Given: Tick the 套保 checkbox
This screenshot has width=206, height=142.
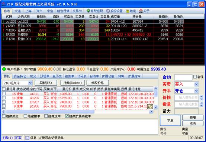Looking at the screenshot, I should (x=195, y=77).
